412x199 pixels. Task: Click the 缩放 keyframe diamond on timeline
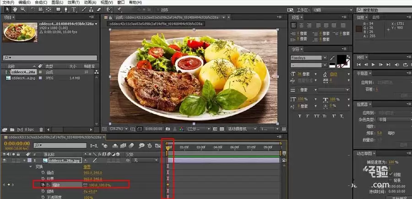point(168,185)
